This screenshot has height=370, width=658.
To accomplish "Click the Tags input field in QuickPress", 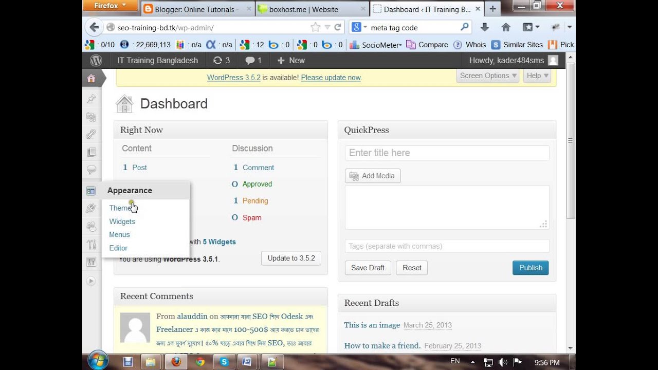I will coord(447,246).
